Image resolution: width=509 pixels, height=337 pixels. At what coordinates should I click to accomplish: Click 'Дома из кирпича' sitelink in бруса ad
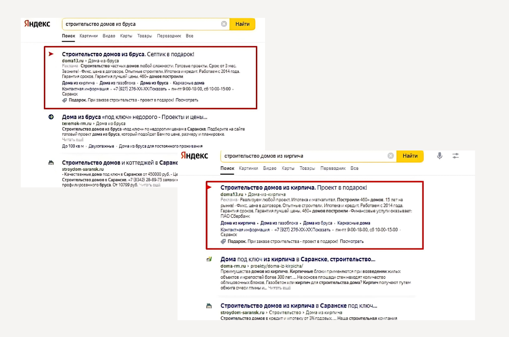click(78, 83)
